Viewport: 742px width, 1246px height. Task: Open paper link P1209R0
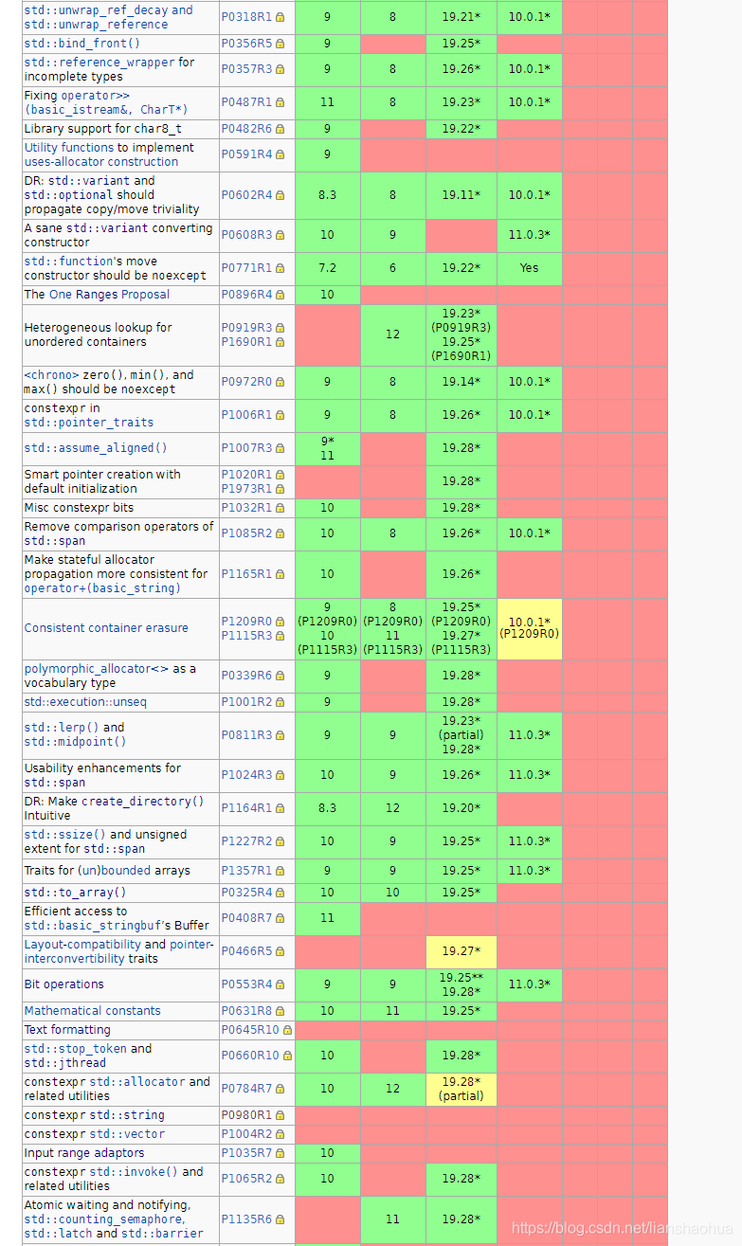246,622
